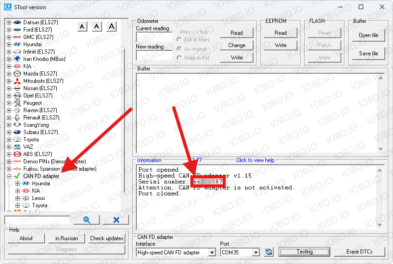Select the Subaru (ELS27) brand icon

(x=17, y=132)
